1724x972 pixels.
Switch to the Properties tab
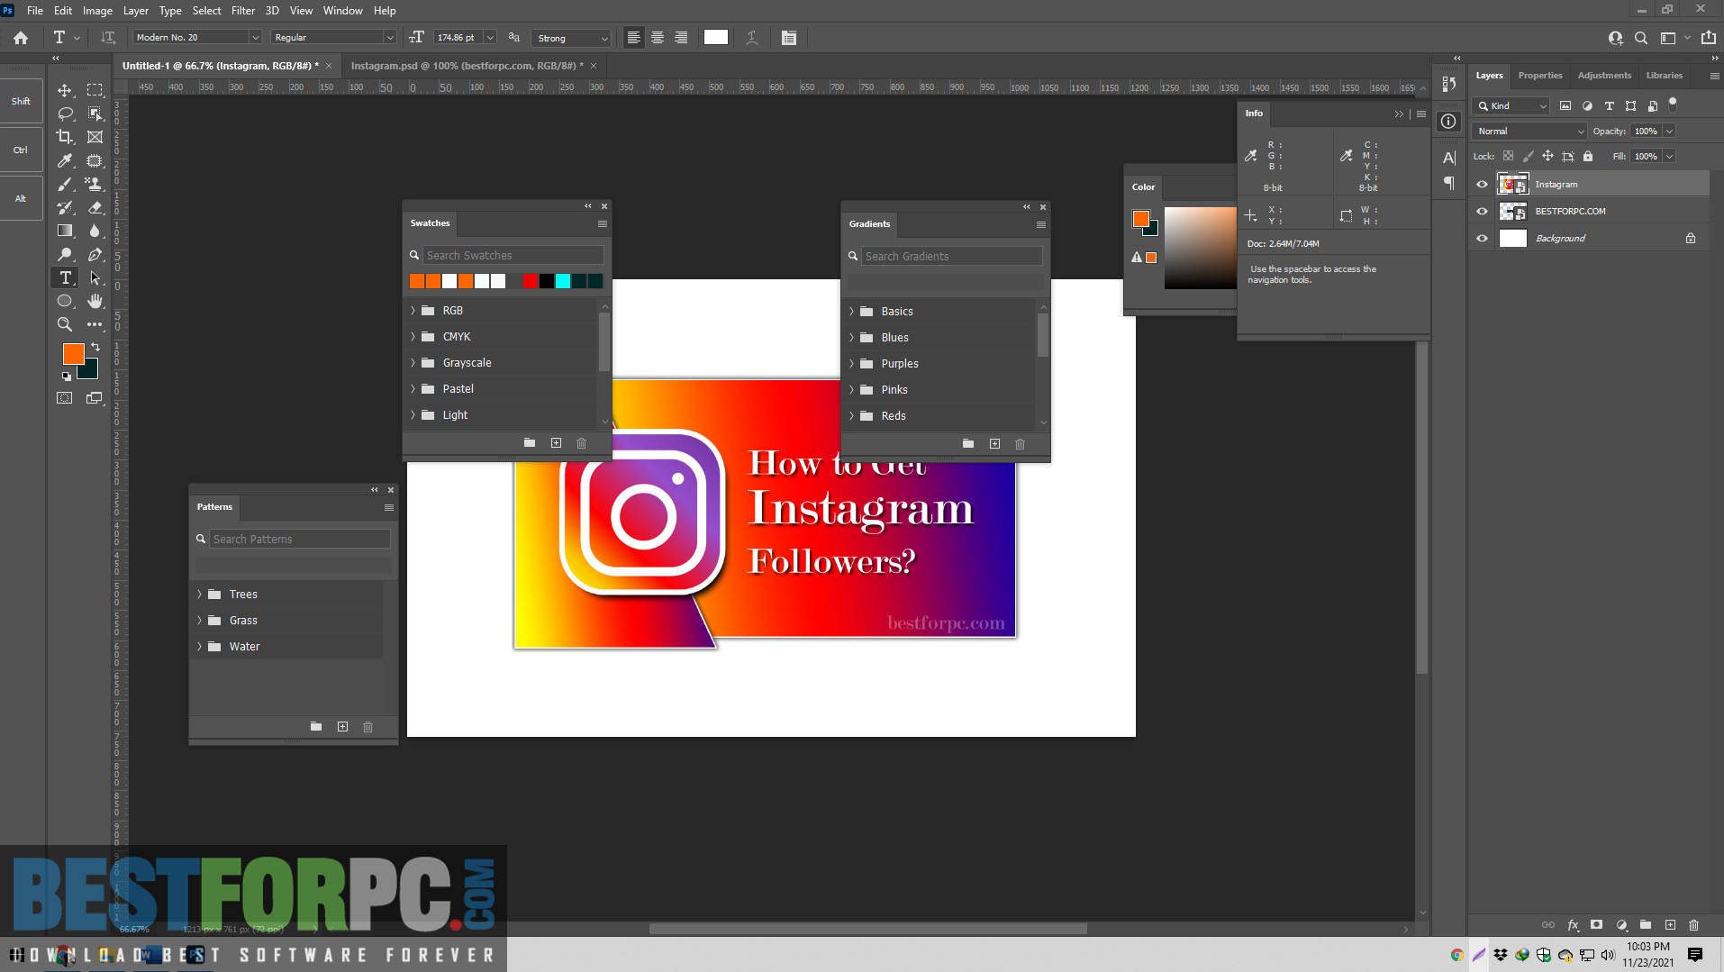point(1539,76)
